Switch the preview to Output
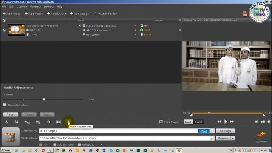Screen dimensions: 272x153 198,122
